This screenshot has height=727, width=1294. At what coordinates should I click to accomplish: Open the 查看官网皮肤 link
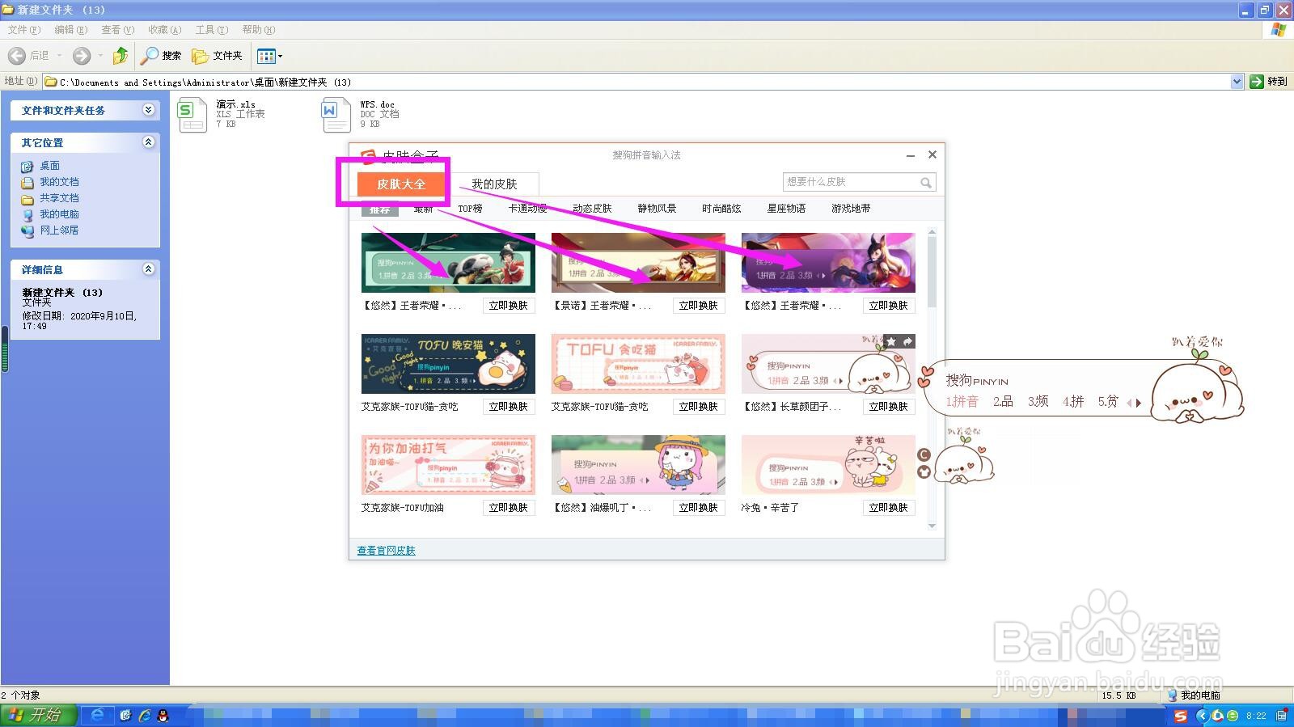click(x=387, y=551)
